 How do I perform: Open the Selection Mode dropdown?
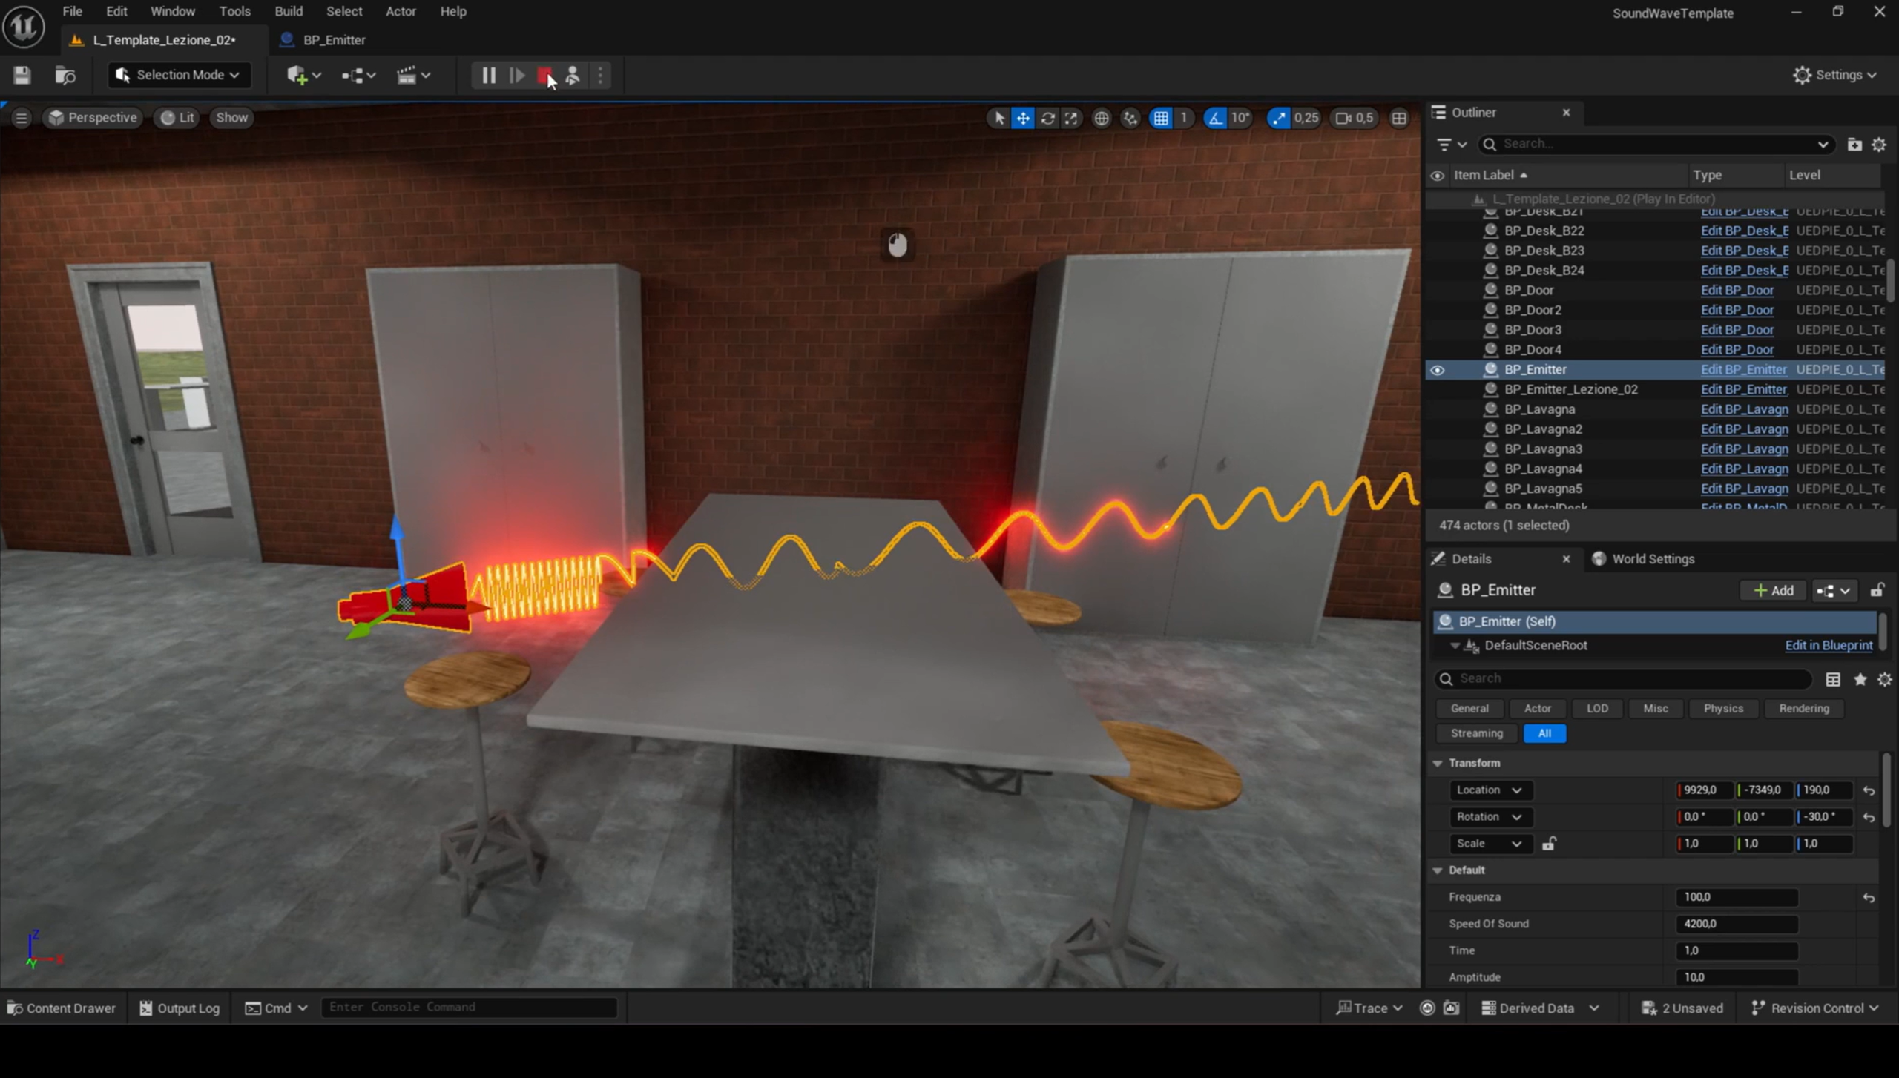coord(180,75)
